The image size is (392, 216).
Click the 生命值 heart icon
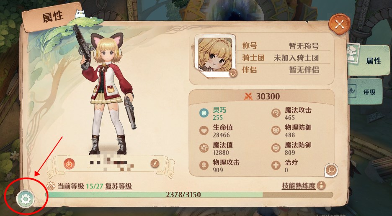click(x=204, y=130)
